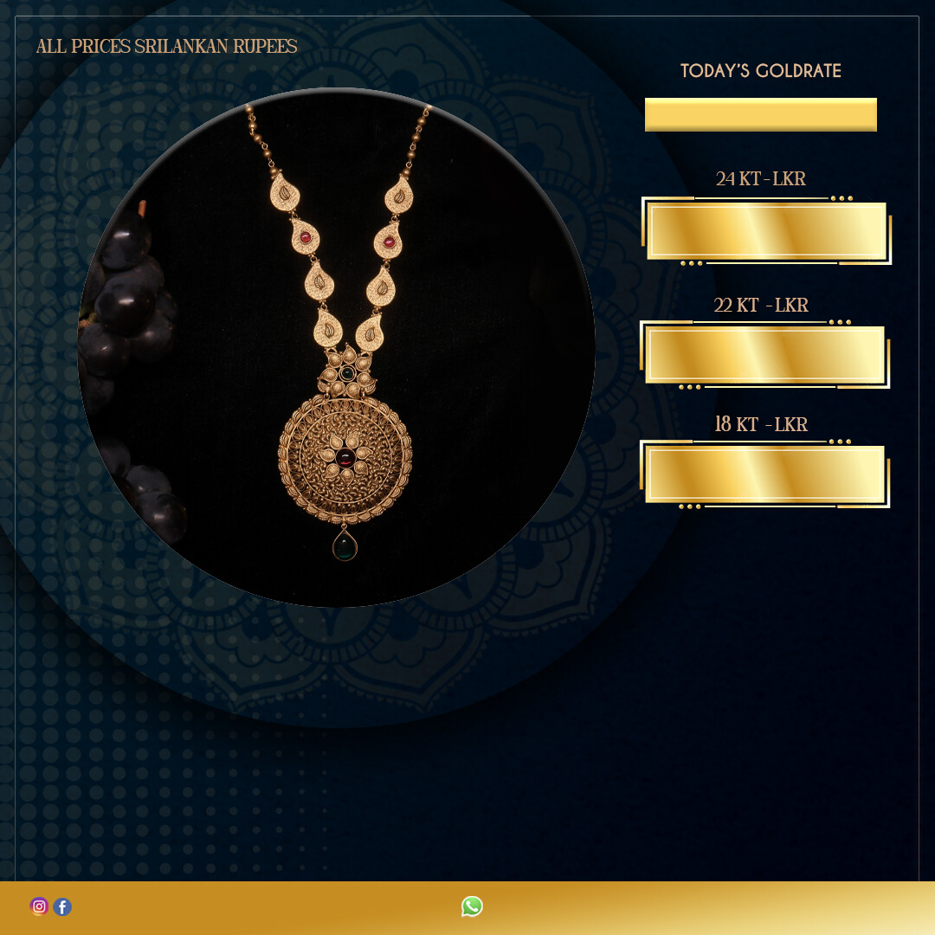Click the 24 KT - LKR gold rate box
This screenshot has height=935, width=935.
pyautogui.click(x=766, y=231)
